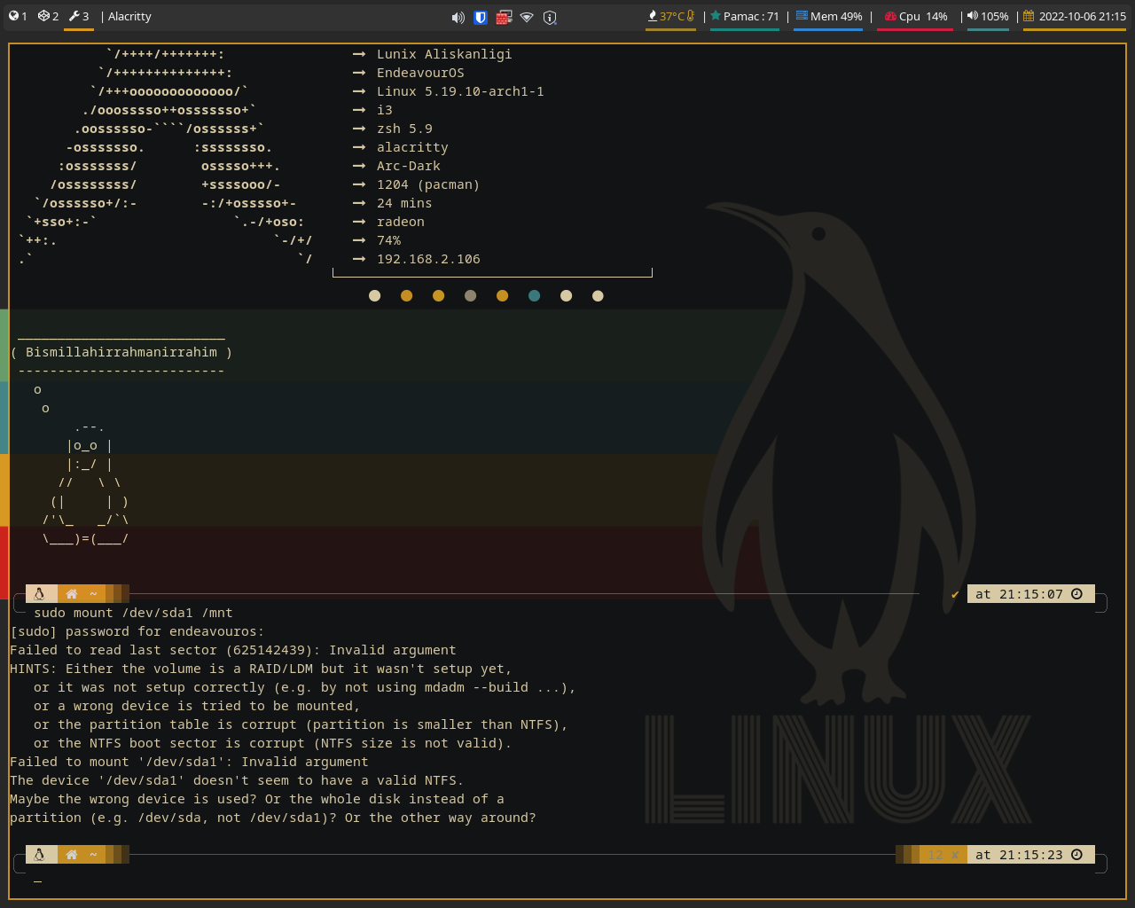Click the Alacritty window title in the bar
The image size is (1135, 908).
pos(129,16)
